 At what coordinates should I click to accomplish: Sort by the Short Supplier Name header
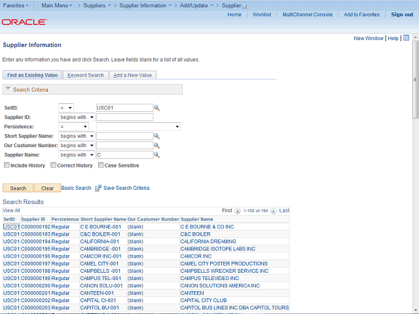103,219
